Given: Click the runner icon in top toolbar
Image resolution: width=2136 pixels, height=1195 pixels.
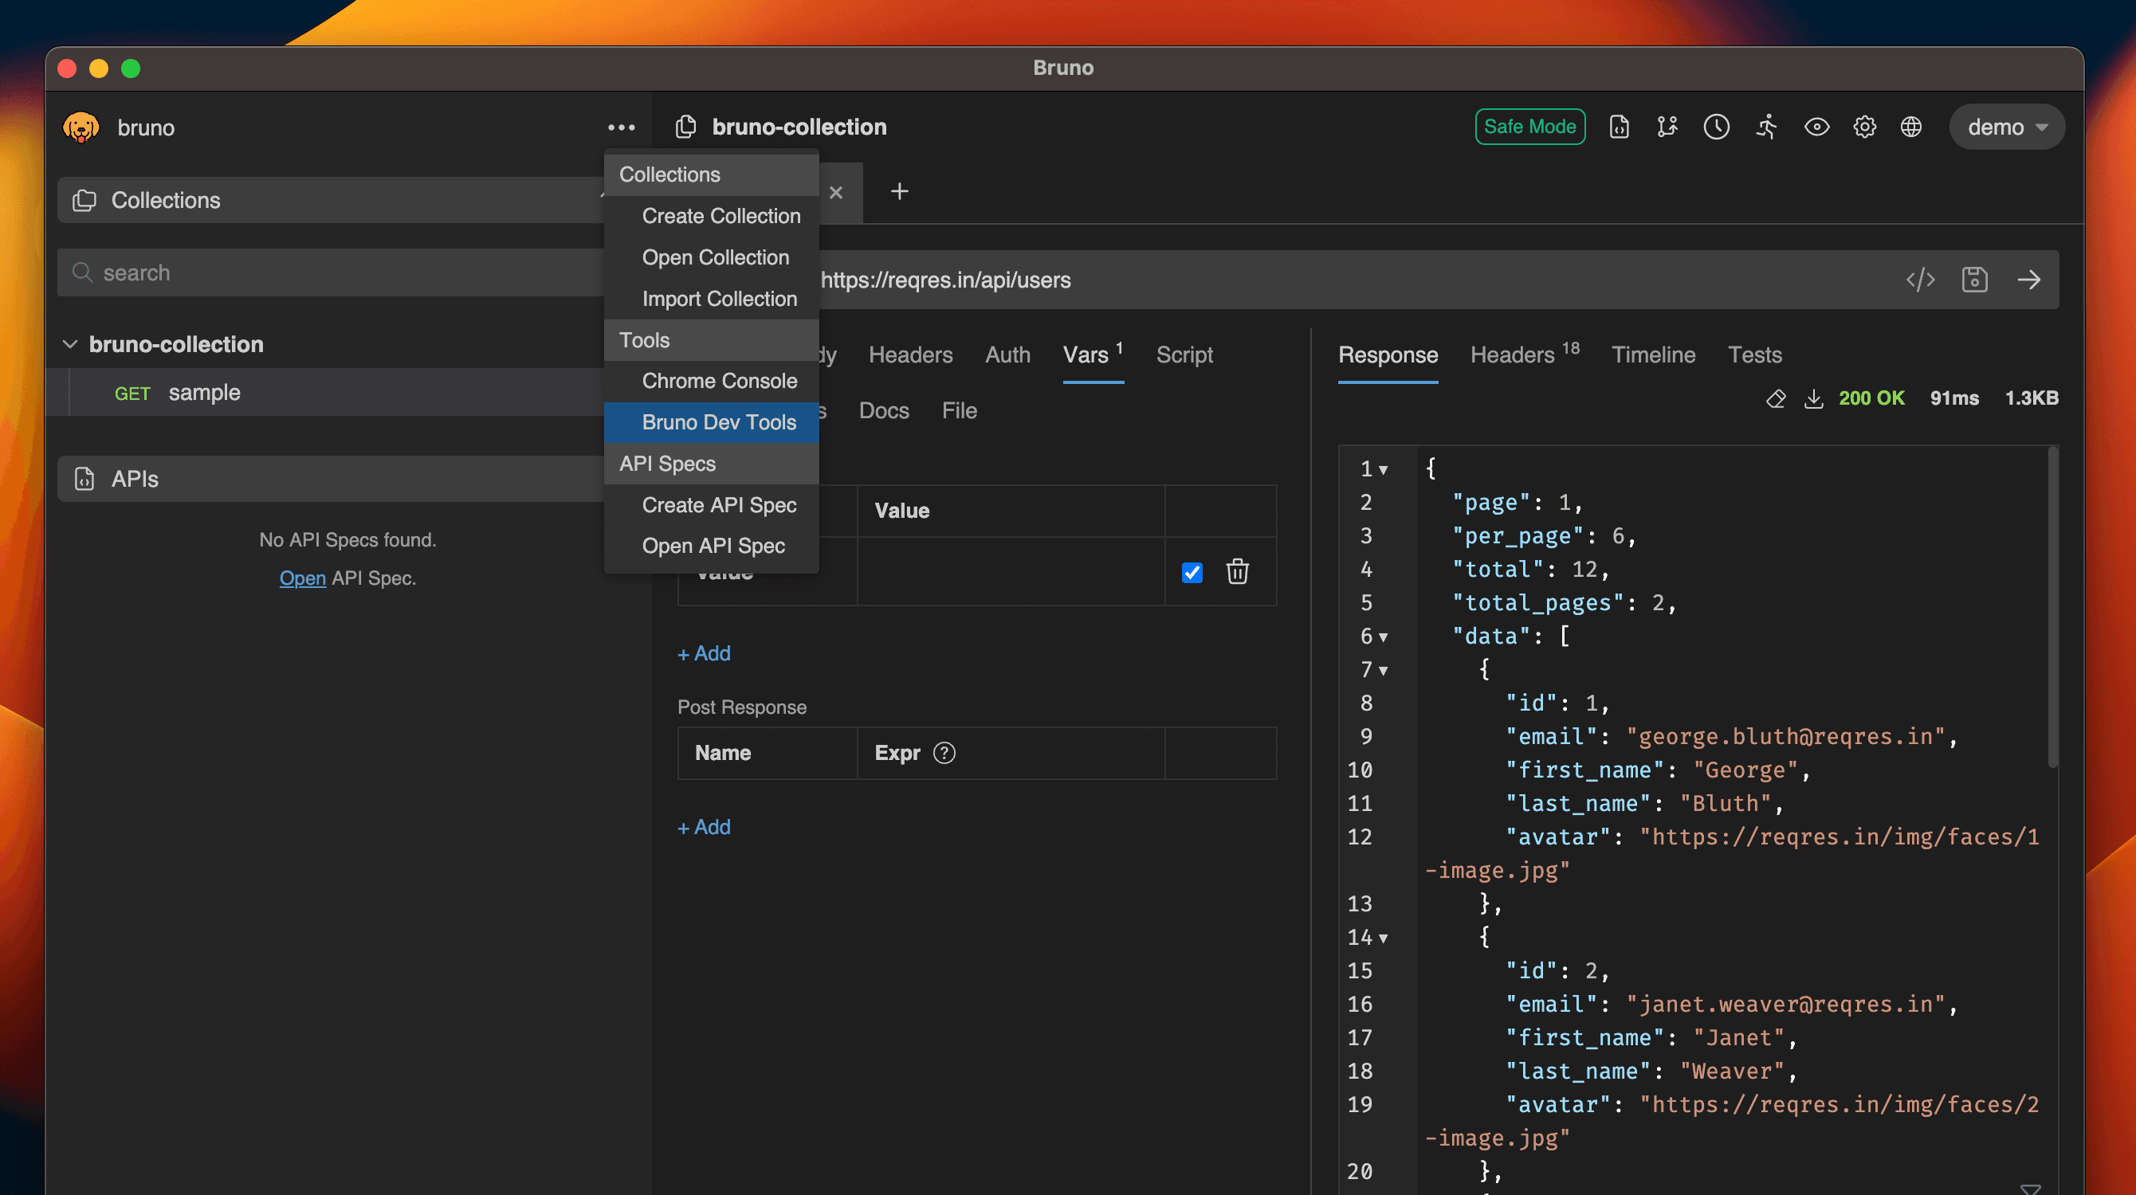Looking at the screenshot, I should click(x=1766, y=127).
